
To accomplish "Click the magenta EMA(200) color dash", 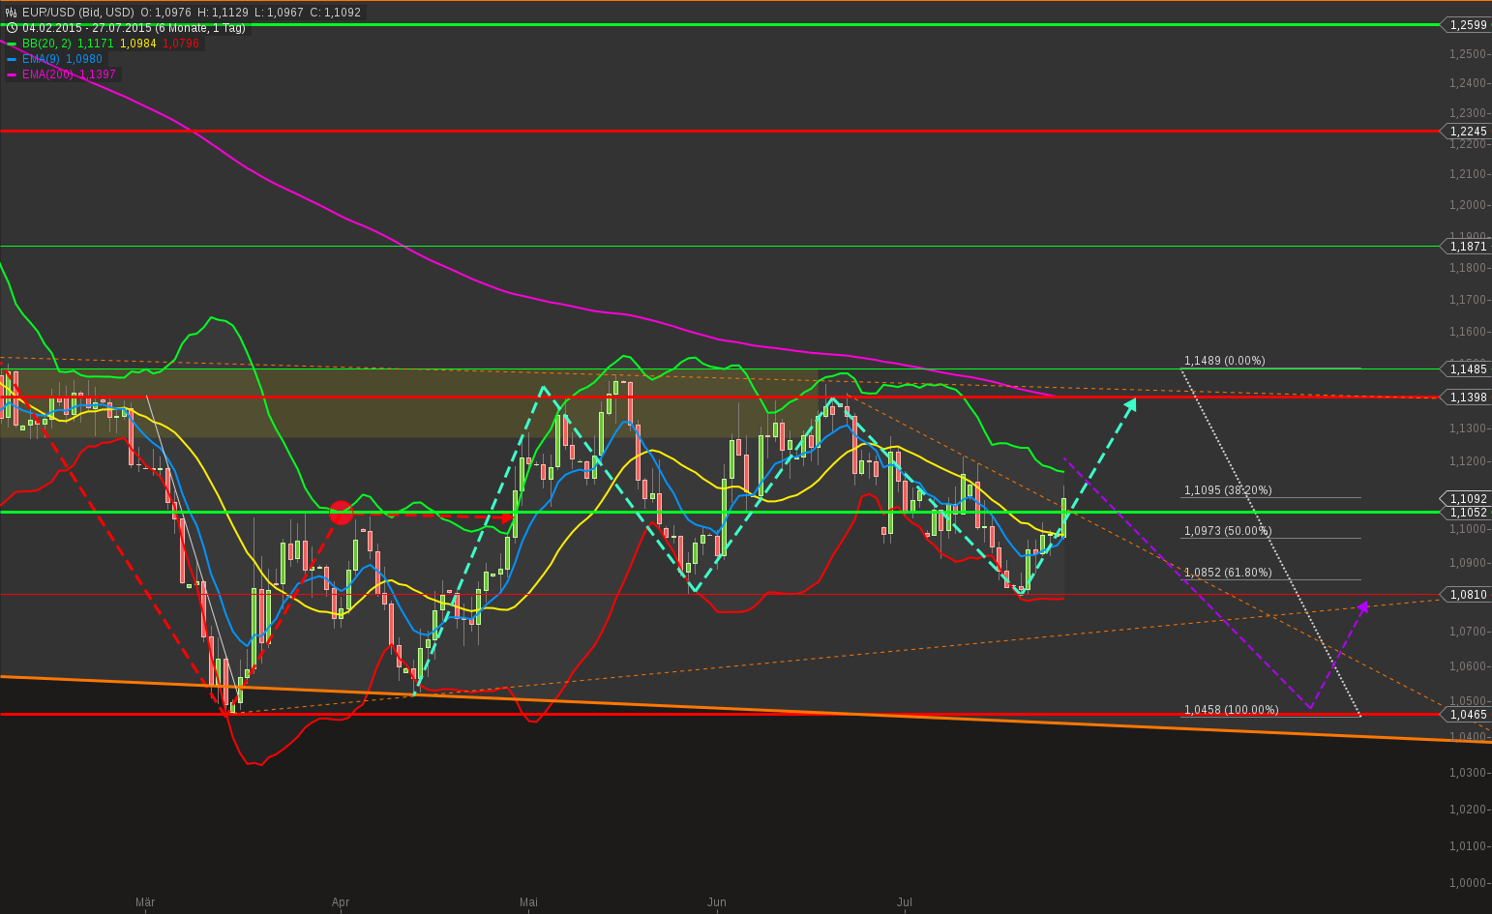I will (x=11, y=74).
